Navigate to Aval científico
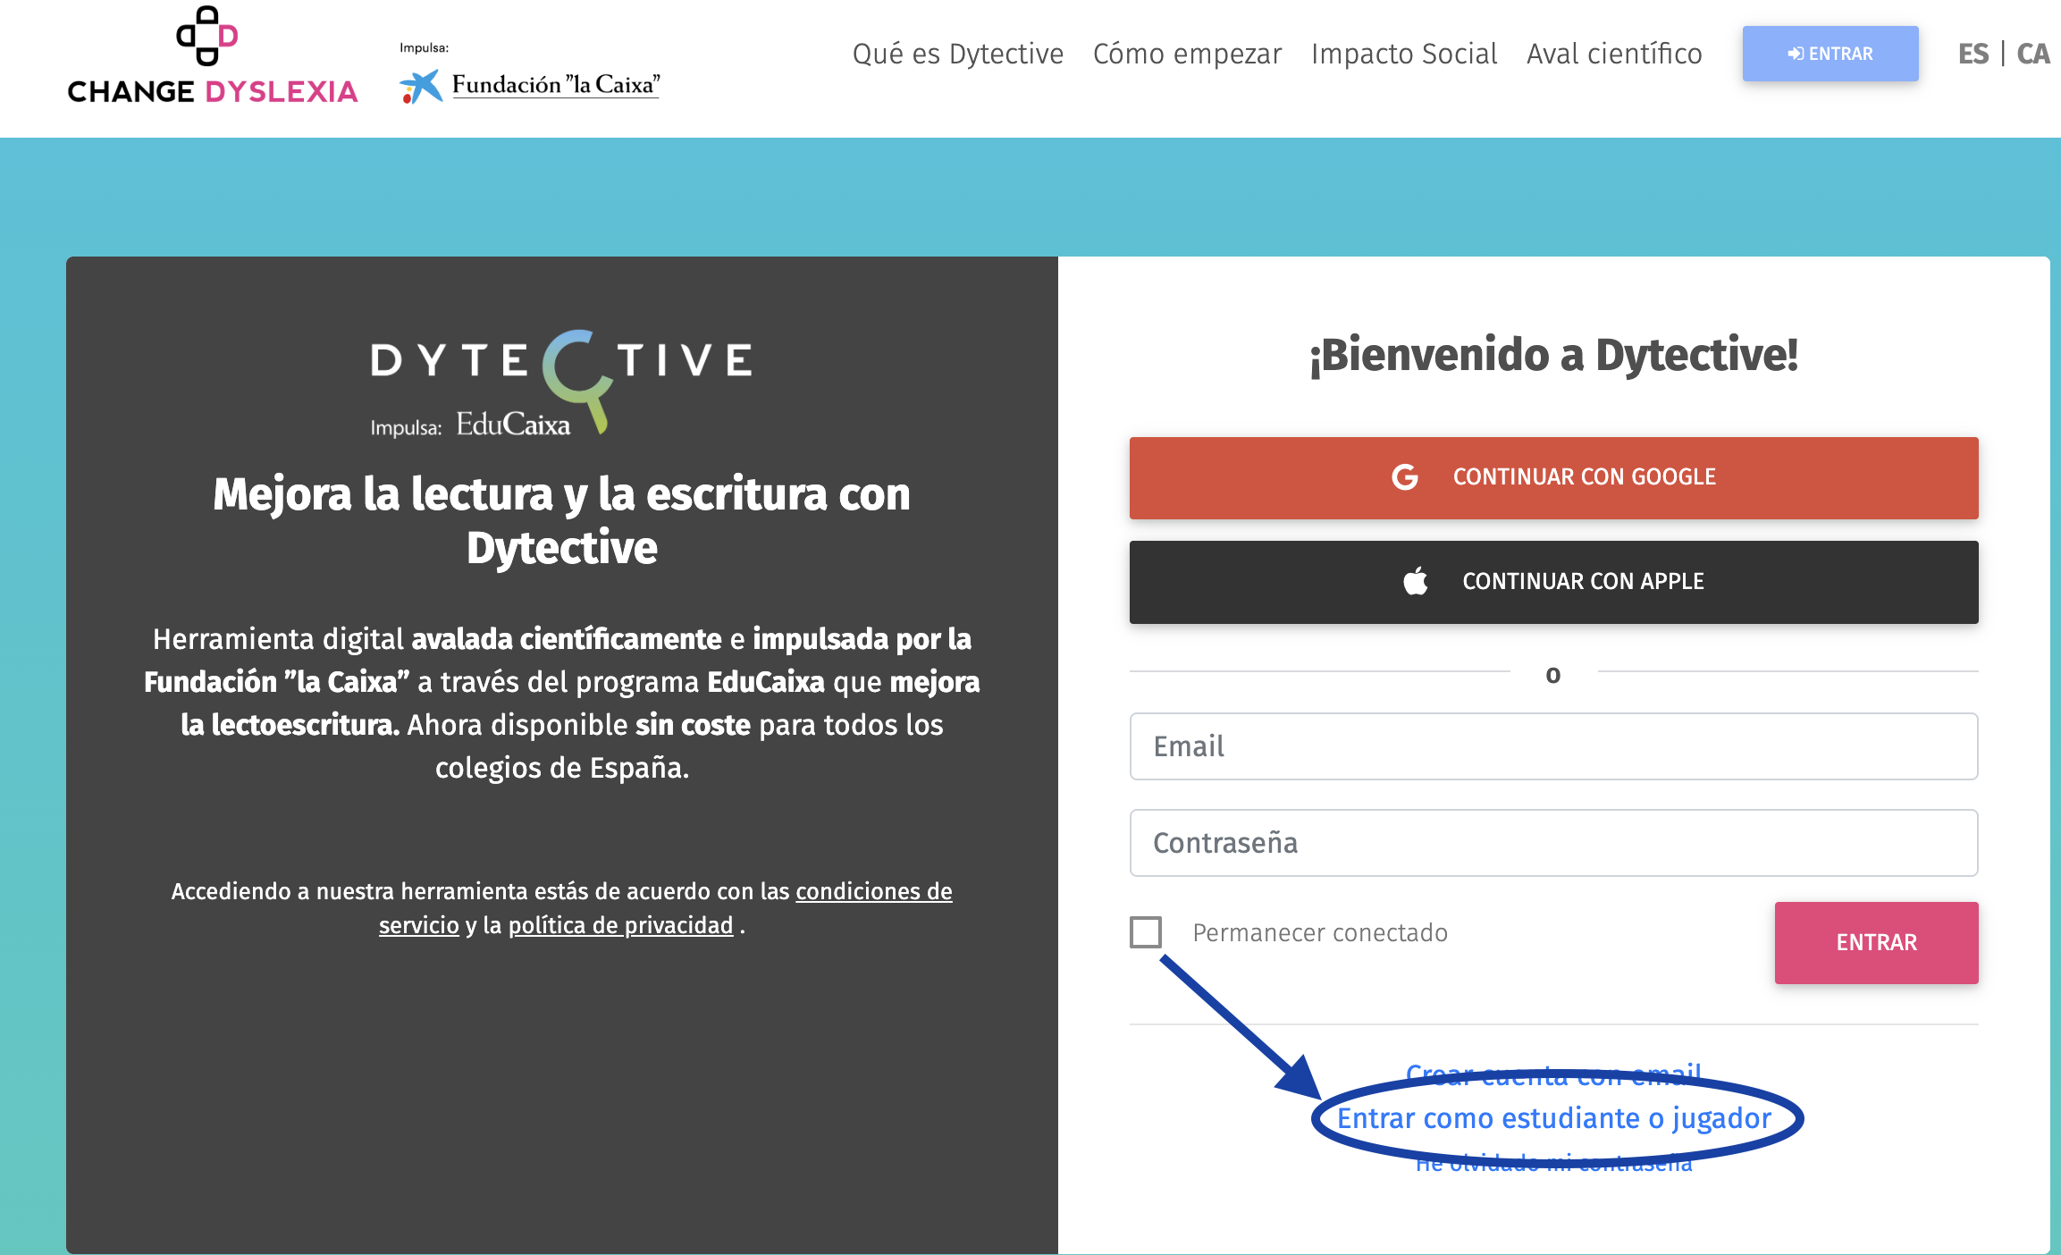This screenshot has height=1255, width=2061. [1614, 54]
